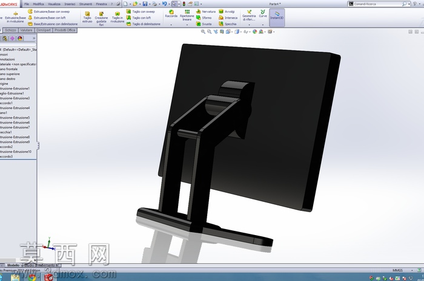424x281 pixels.
Task: Select the Interseca tool
Action: 228,18
